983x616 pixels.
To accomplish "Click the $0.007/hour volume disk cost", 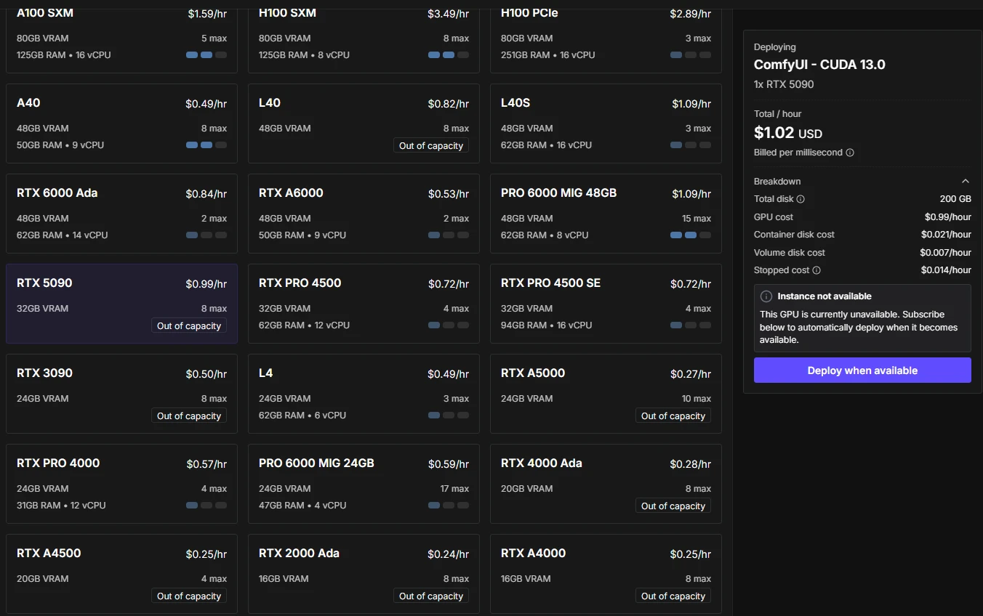I will tap(945, 253).
